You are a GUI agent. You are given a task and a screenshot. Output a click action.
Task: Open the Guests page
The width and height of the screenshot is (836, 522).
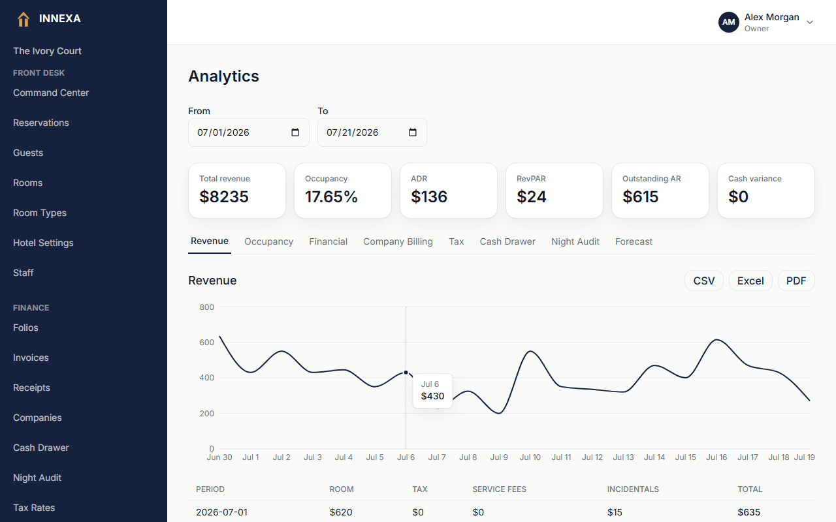click(28, 153)
